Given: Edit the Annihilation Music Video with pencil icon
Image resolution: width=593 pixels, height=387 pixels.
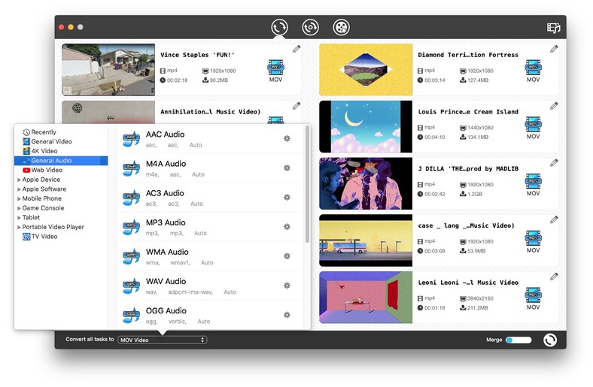Looking at the screenshot, I should click(296, 106).
